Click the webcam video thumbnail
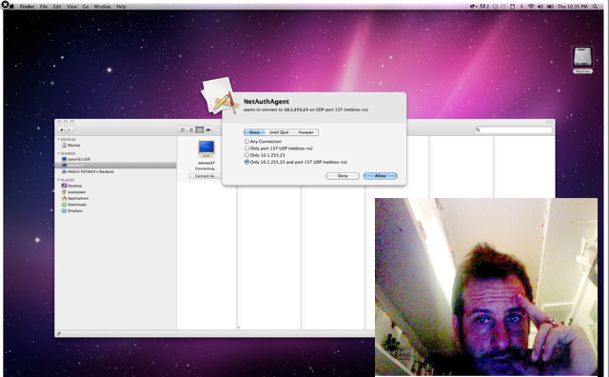 [486, 288]
